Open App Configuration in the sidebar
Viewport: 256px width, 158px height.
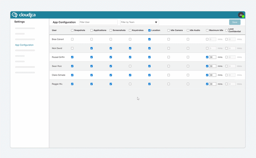click(24, 45)
